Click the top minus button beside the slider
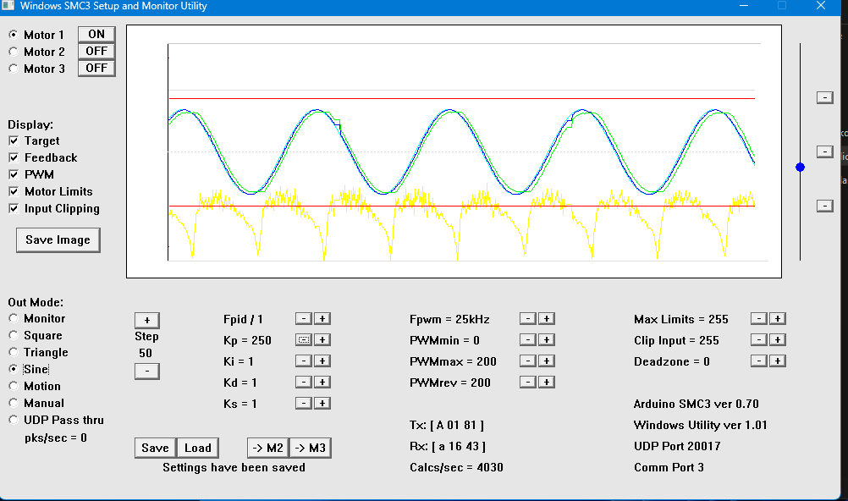Screen dimensions: 848x501 pos(824,98)
